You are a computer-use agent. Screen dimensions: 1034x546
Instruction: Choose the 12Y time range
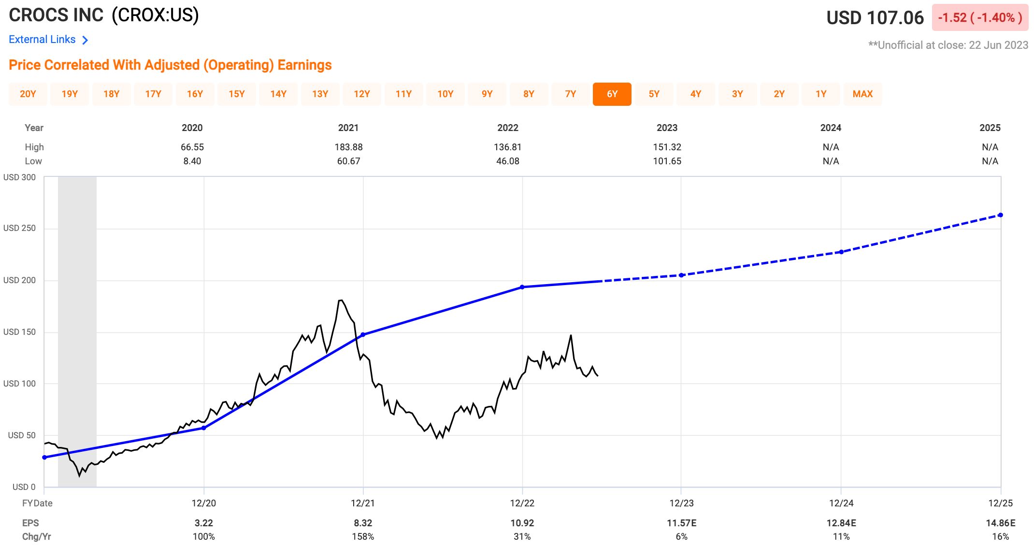coord(362,94)
